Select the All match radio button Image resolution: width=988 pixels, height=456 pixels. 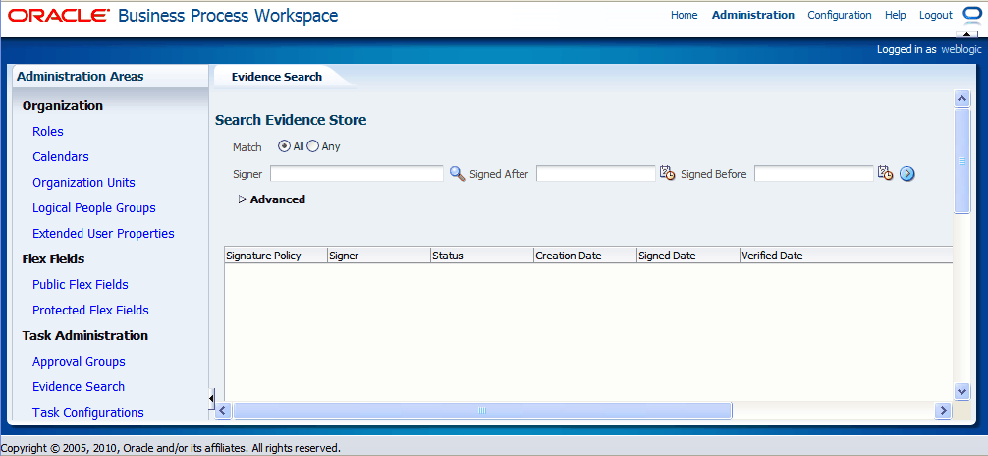284,146
